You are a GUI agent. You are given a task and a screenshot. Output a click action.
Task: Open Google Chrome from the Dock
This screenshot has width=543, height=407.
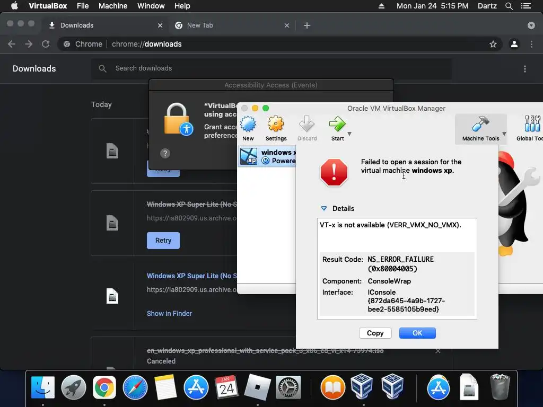pyautogui.click(x=104, y=387)
